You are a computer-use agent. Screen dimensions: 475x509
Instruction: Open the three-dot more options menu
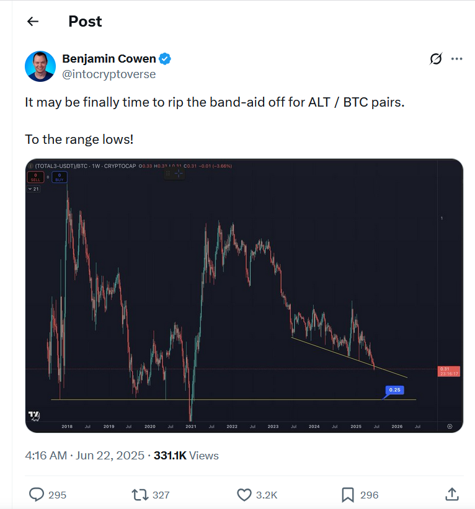(457, 59)
